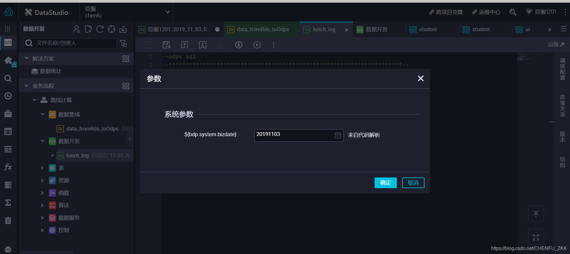Expand the 函数 tree node
This screenshot has width=570, height=254.
pos(42,193)
